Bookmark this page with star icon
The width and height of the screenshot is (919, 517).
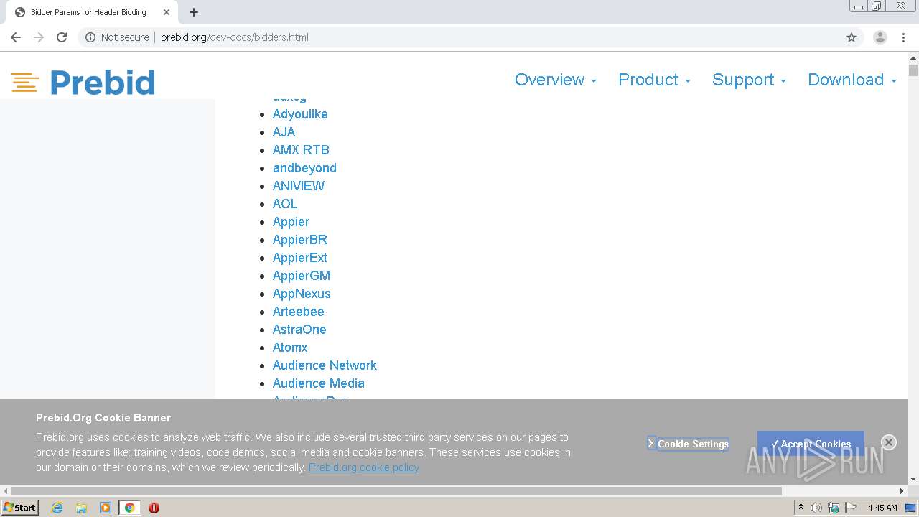[852, 37]
